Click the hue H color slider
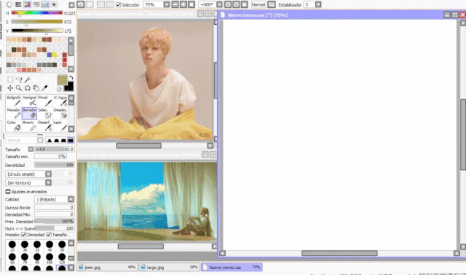The height and width of the screenshot is (275, 466). point(37,13)
